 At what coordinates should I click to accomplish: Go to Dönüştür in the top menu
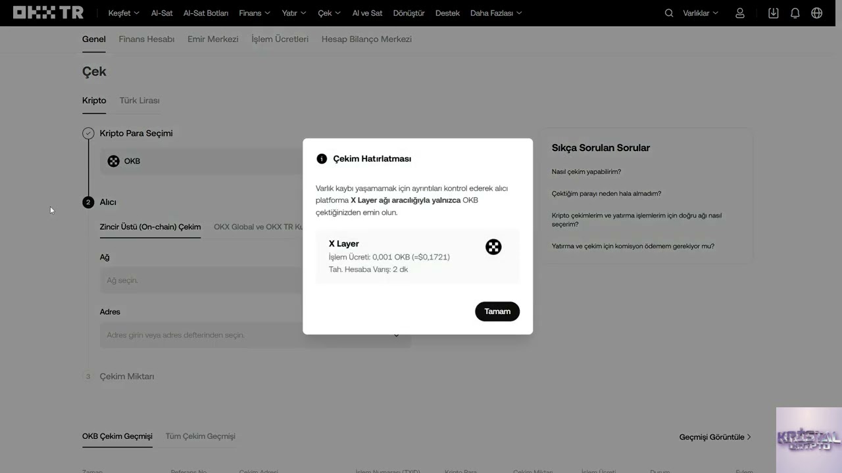click(x=409, y=13)
